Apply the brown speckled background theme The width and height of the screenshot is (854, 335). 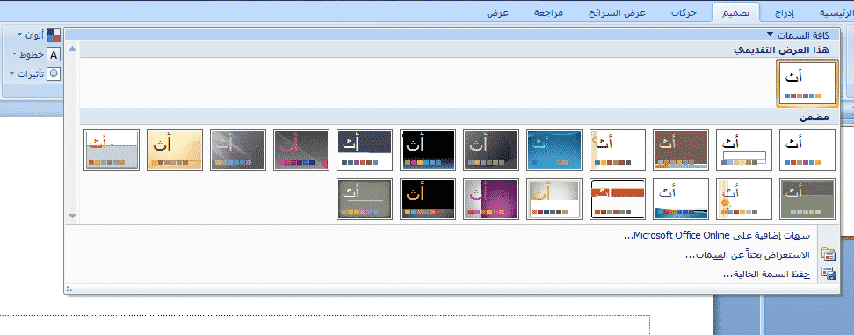[681, 150]
